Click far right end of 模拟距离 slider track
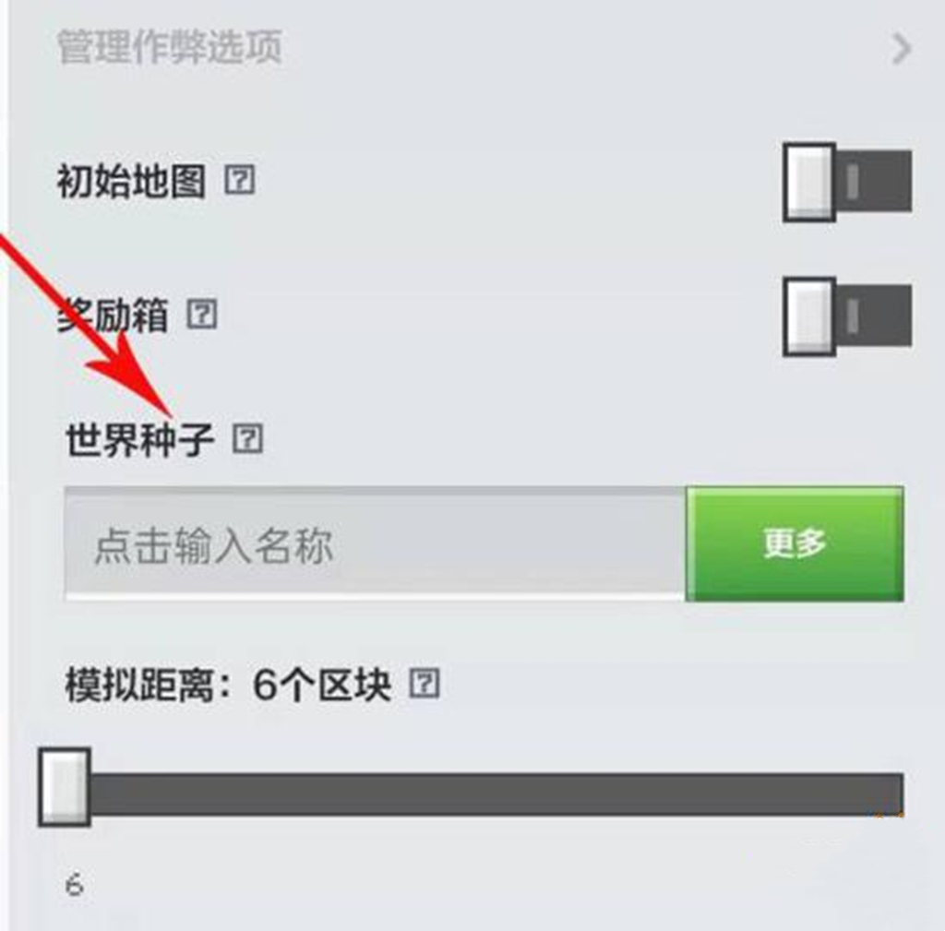This screenshot has width=945, height=931. pos(895,794)
